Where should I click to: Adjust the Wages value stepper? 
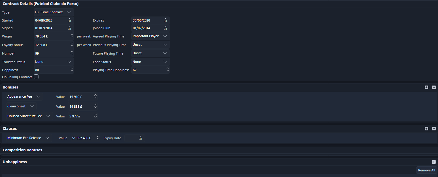(72, 36)
